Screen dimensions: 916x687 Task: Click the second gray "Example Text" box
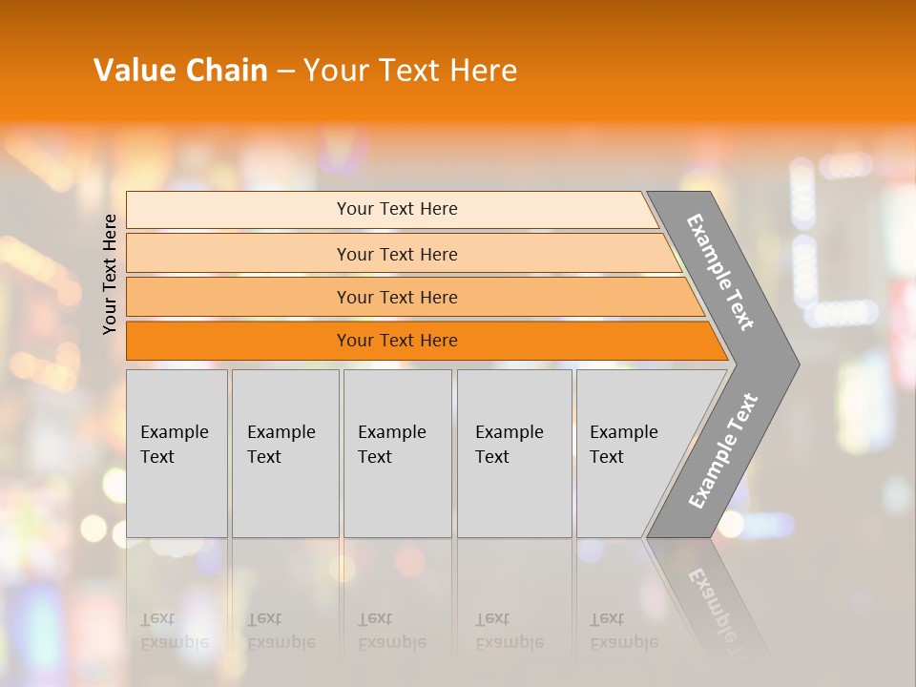point(284,453)
